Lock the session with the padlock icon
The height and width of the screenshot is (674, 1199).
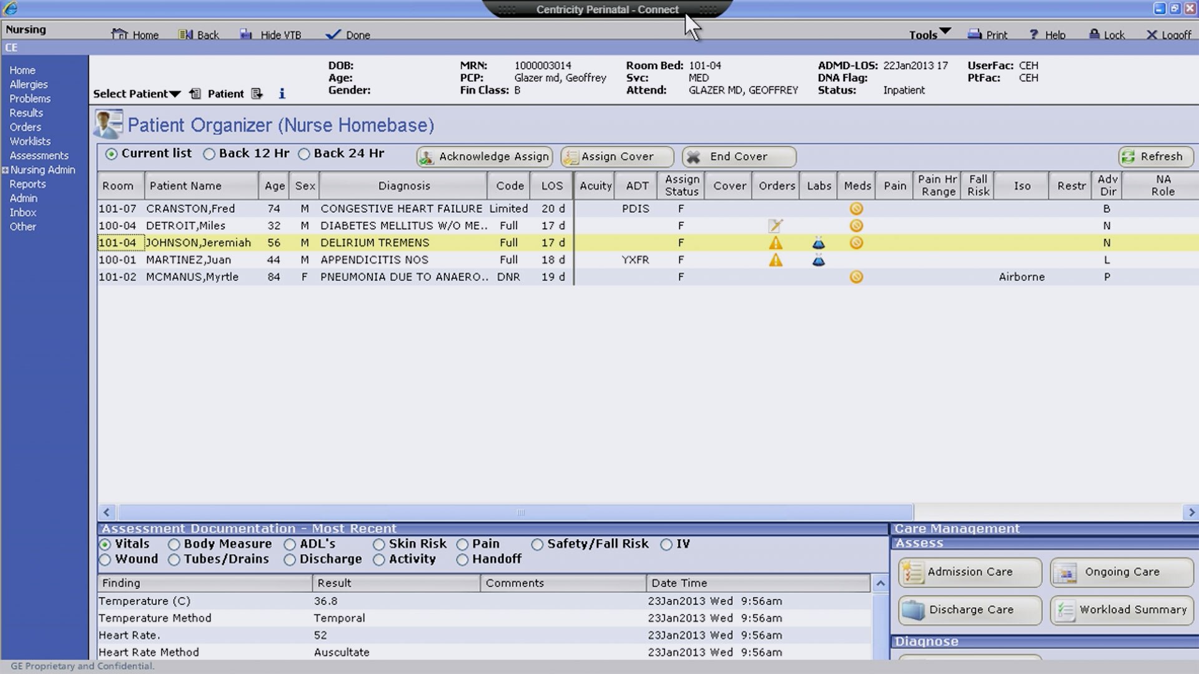pos(1094,34)
